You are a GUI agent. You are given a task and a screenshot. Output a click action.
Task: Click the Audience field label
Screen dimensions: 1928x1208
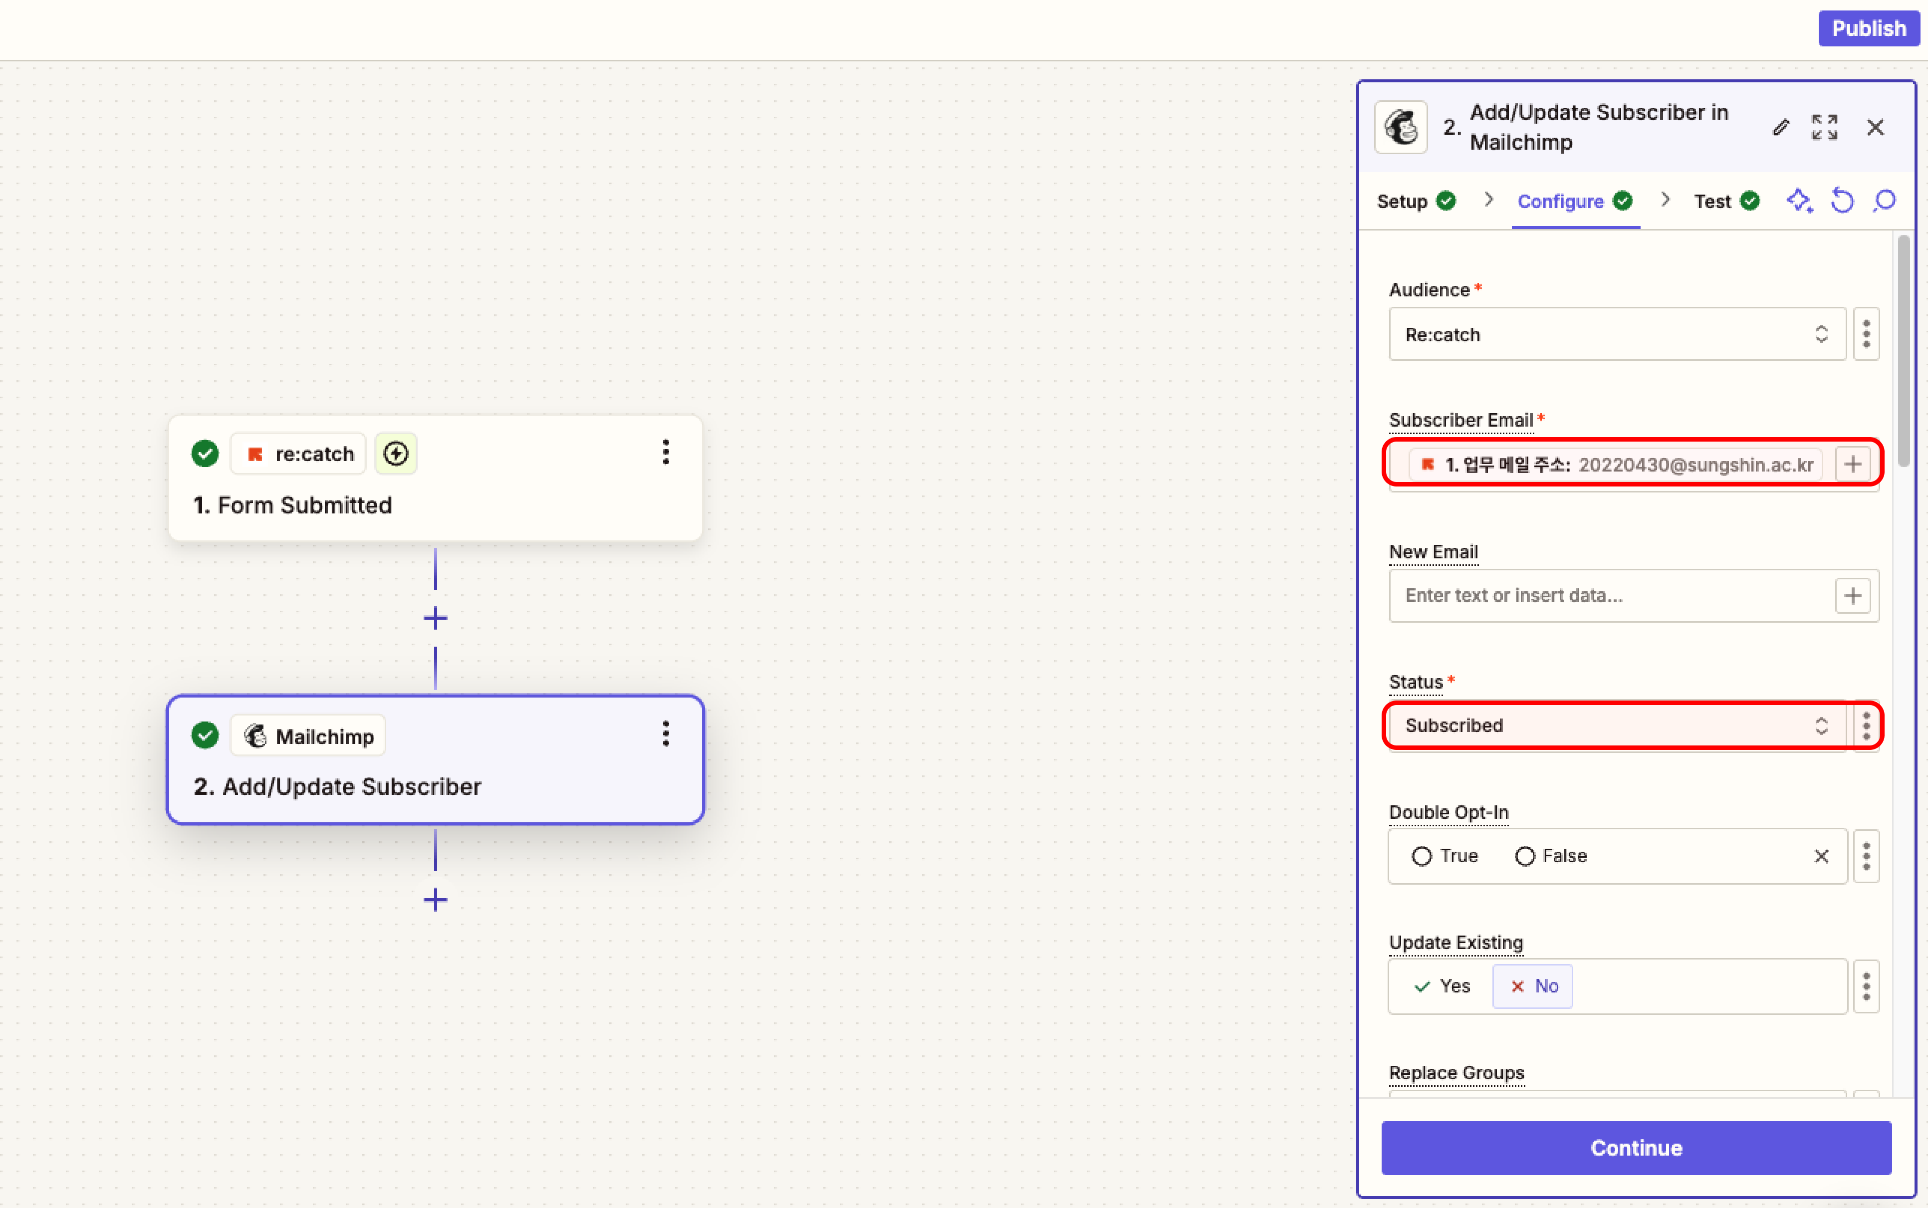click(1430, 289)
